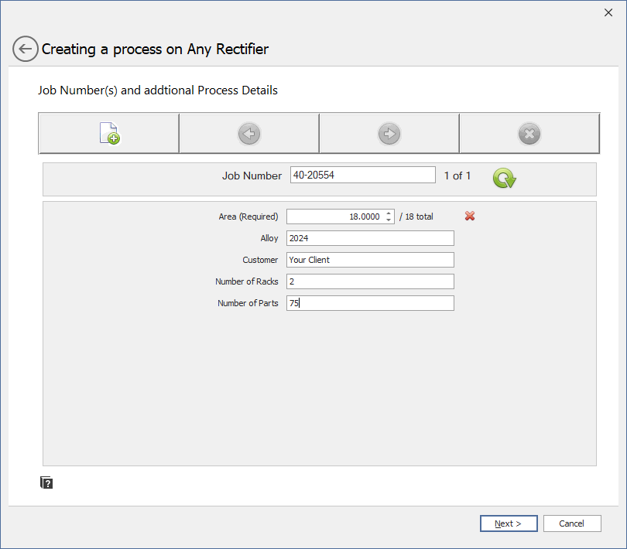
Task: Click the "1 of 1" job counter
Action: (x=457, y=176)
